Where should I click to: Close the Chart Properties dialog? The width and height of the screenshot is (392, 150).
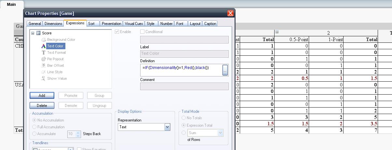click(230, 13)
